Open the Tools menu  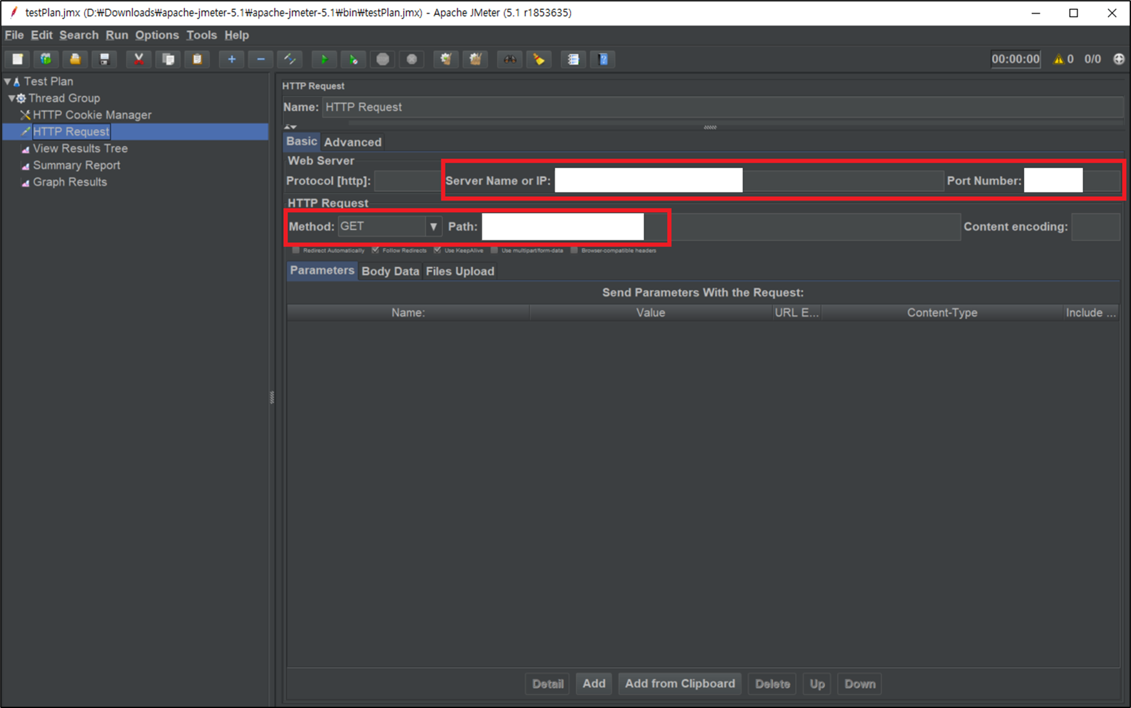coord(201,35)
